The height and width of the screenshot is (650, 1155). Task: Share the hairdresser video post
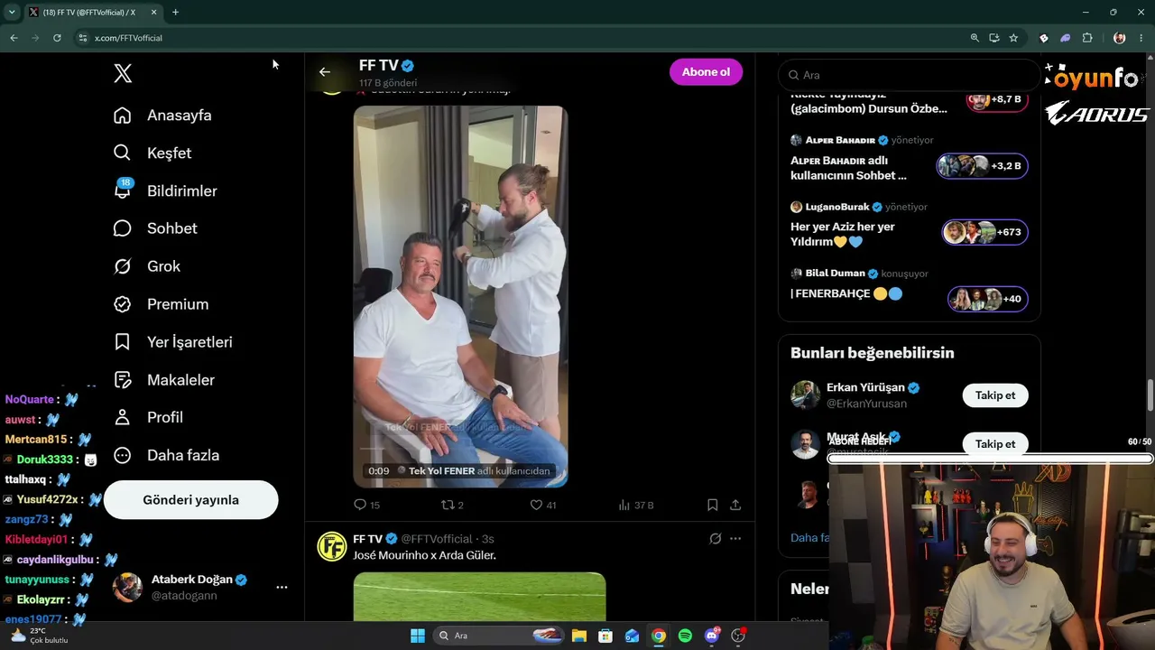pyautogui.click(x=735, y=506)
